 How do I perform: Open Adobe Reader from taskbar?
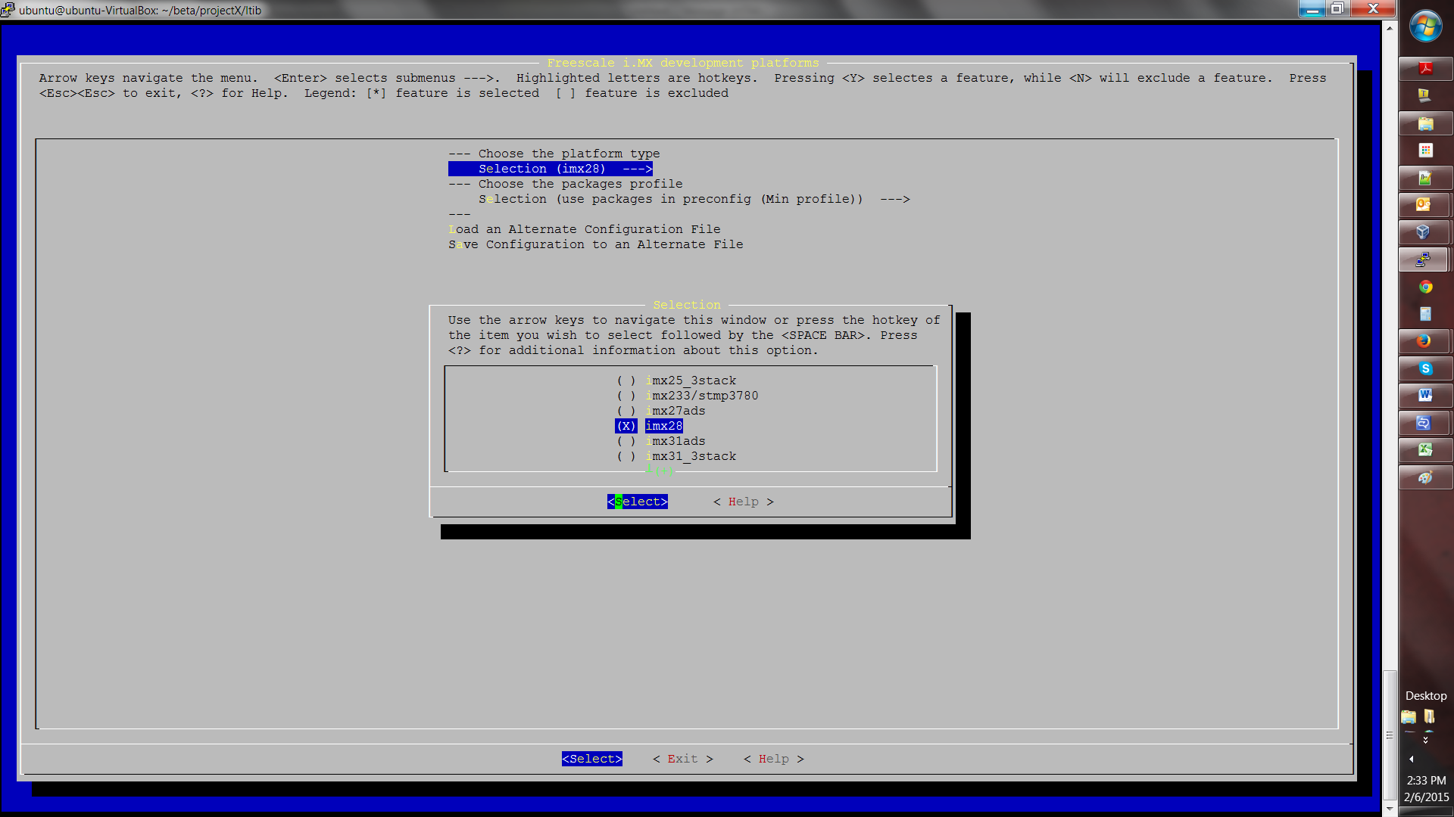click(1425, 69)
